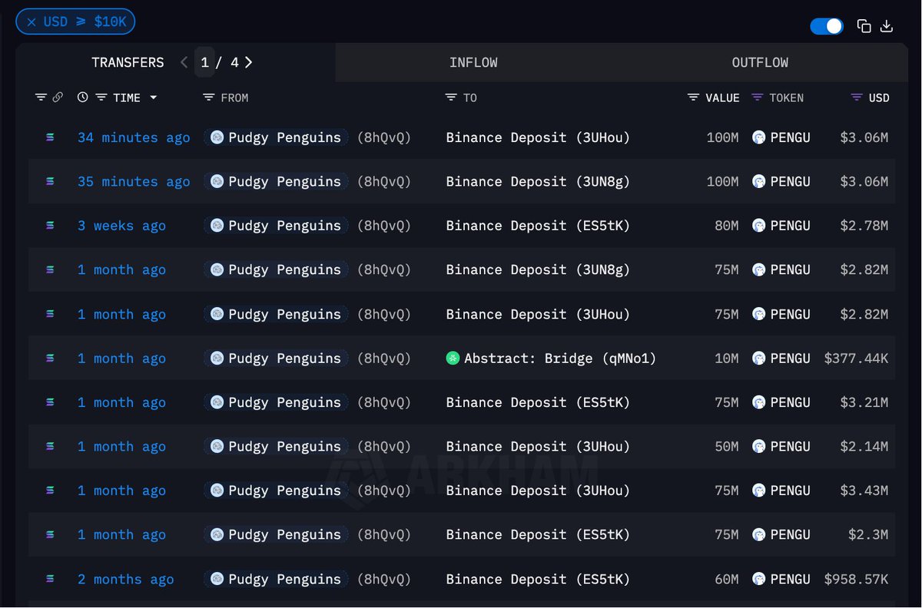922x608 pixels.
Task: Open Pudgy Penguins entity in 2 months row
Action: coord(276,579)
